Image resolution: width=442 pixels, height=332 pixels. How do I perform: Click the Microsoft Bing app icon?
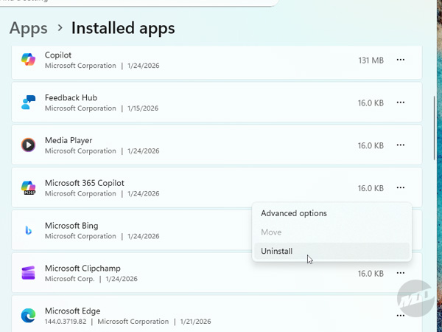pos(28,231)
